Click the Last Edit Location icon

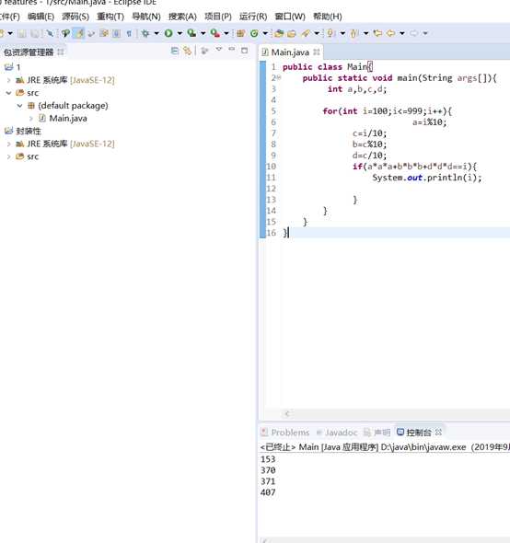point(377,33)
